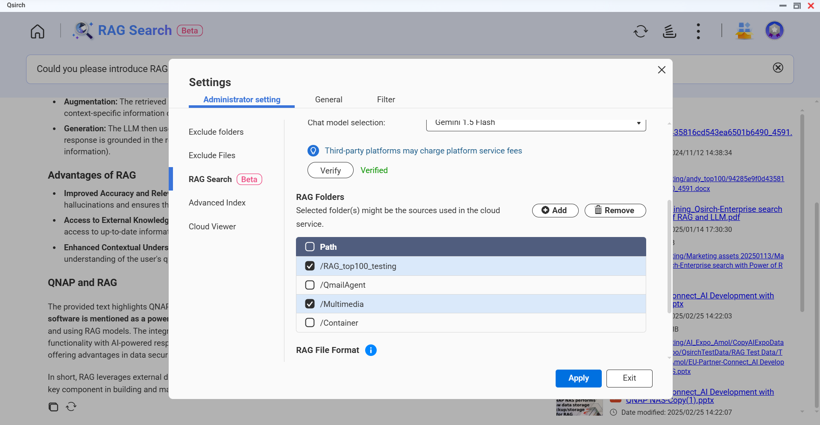Restore the Qsirch window size

[x=797, y=6]
